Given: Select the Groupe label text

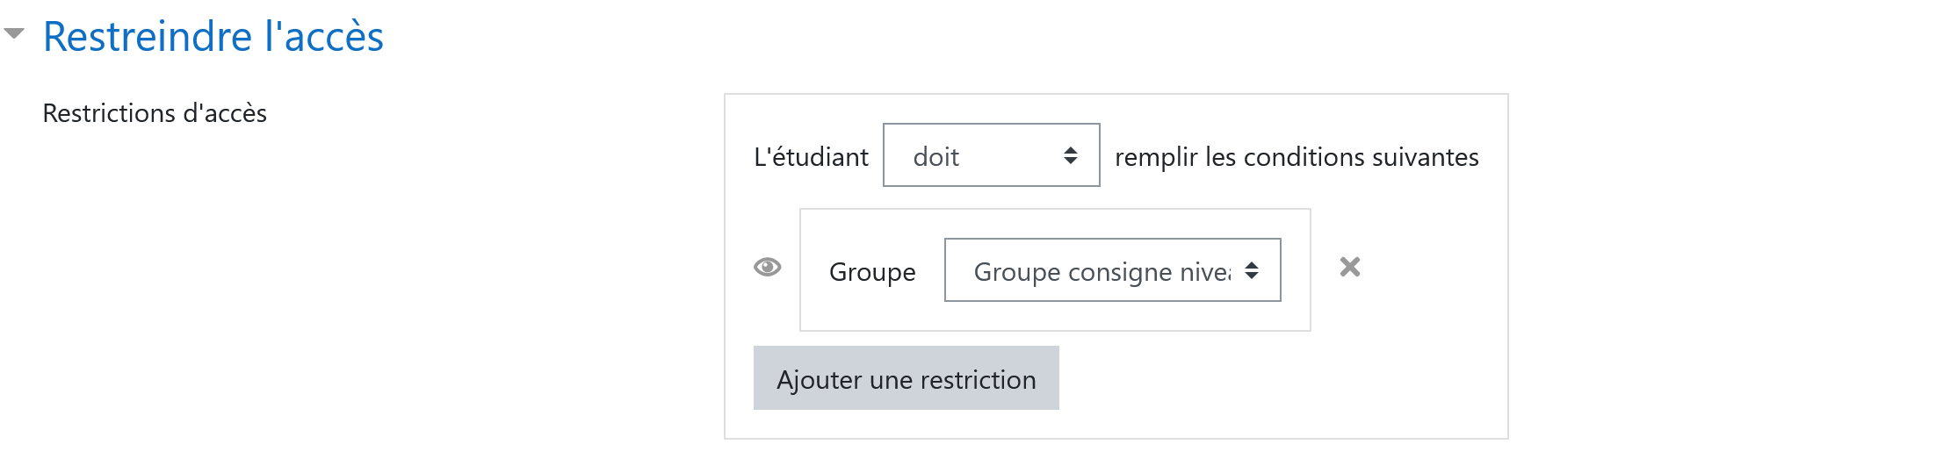Looking at the screenshot, I should point(872,272).
